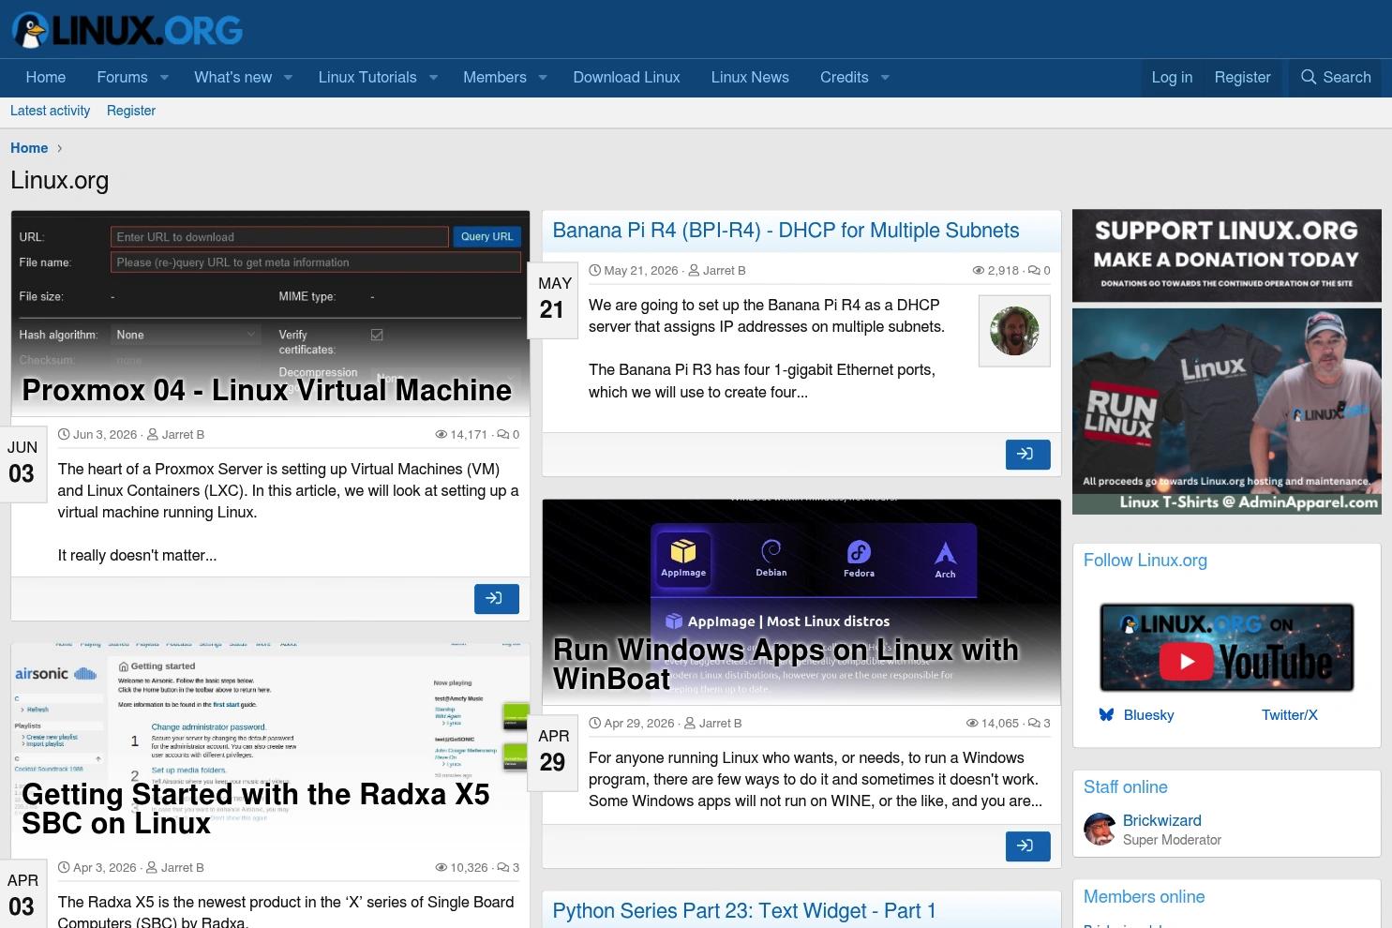
Task: Click Register in the sub-navigation row
Action: (131, 111)
